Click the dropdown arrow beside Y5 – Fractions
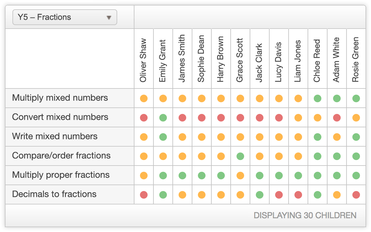Screen dimensions: 371x232 (x=109, y=18)
